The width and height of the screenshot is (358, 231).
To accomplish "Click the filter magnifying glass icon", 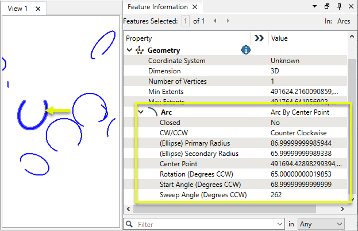I will [x=131, y=224].
